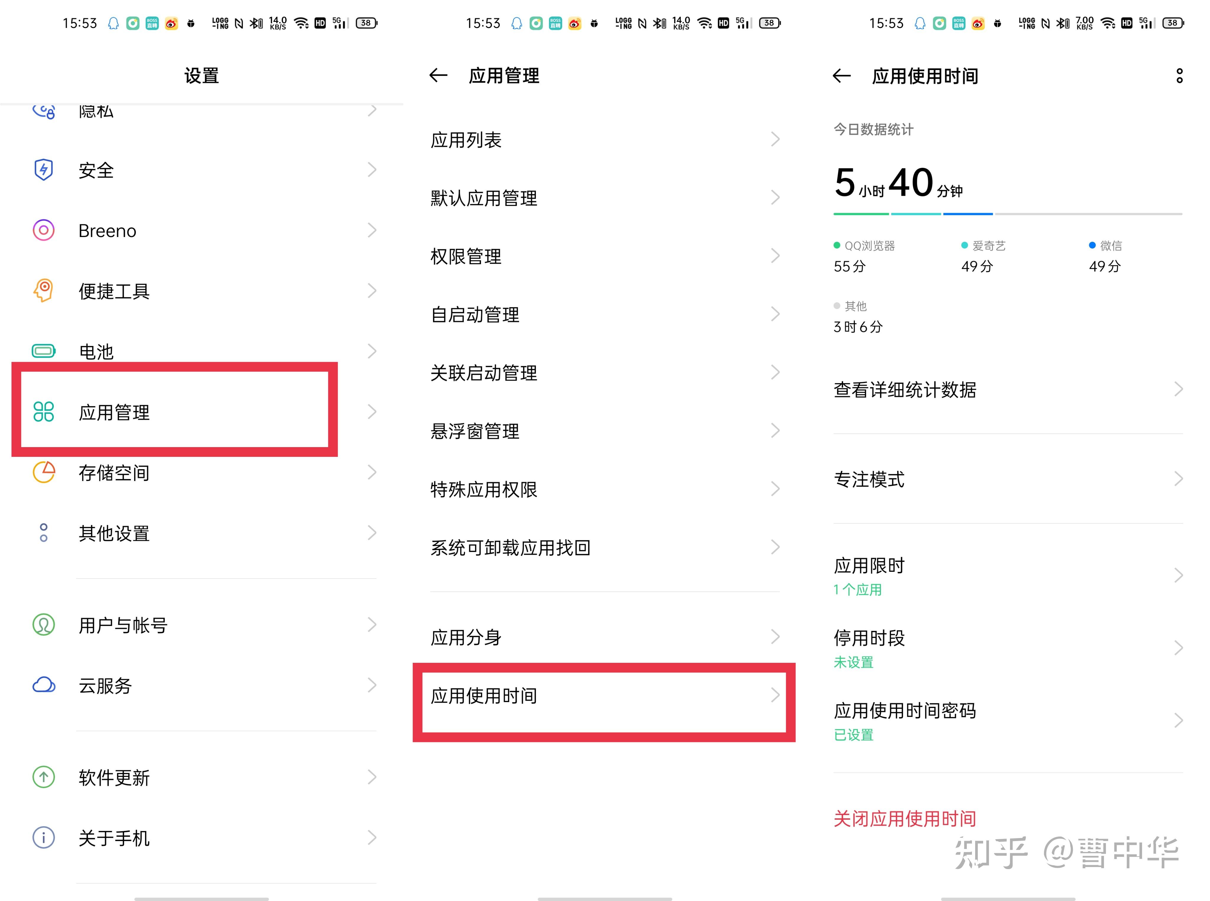Tap the software update arrow icon
This screenshot has height=901, width=1210.
[x=44, y=777]
